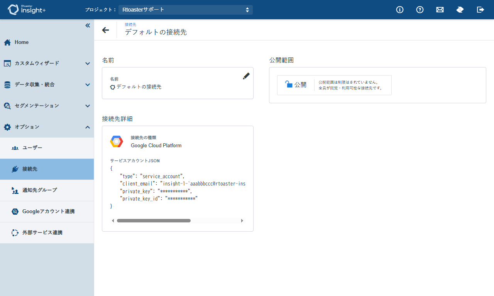Click the Google Cloud Platform logo
The image size is (494, 296).
click(117, 141)
